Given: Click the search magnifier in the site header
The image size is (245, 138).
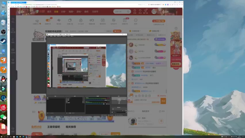Looking at the screenshot, I should pyautogui.click(x=128, y=12).
